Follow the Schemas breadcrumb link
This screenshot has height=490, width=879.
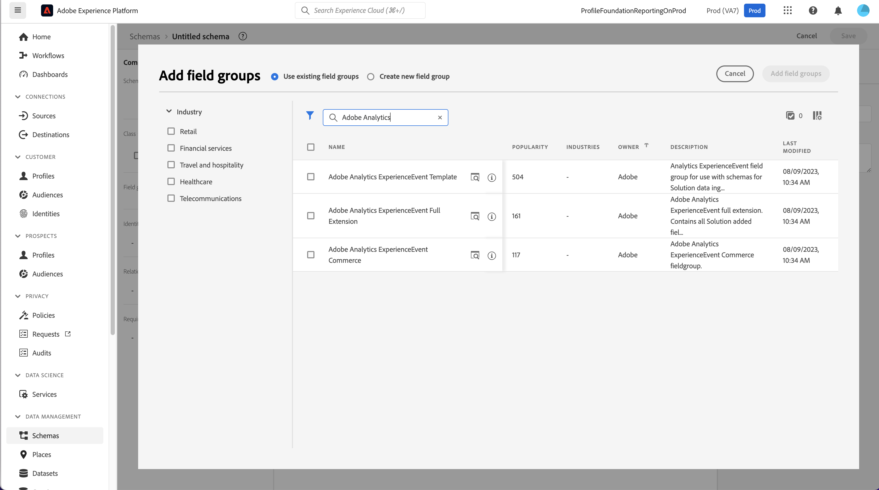pos(145,37)
